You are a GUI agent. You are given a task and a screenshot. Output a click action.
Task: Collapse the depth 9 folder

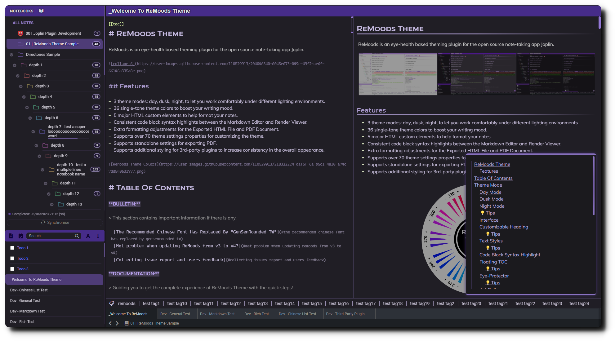39,156
